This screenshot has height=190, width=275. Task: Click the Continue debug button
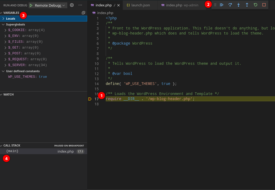(222, 5)
